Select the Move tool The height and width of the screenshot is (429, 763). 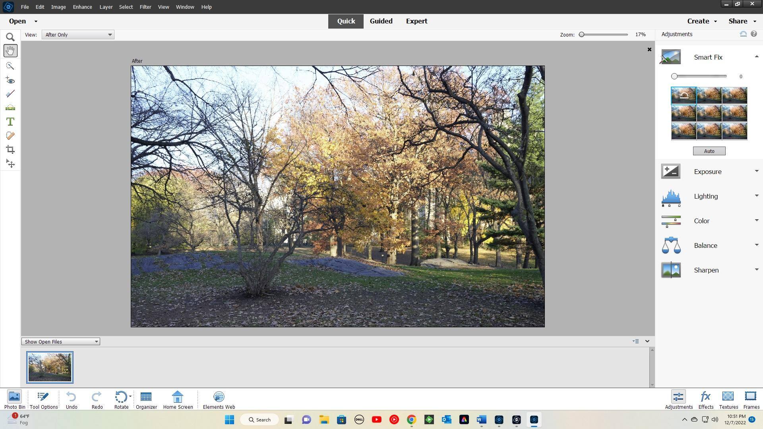click(10, 164)
